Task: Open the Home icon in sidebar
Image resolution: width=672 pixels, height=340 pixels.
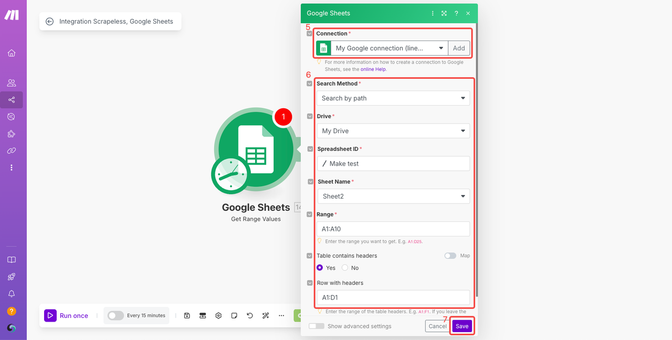Action: (12, 53)
